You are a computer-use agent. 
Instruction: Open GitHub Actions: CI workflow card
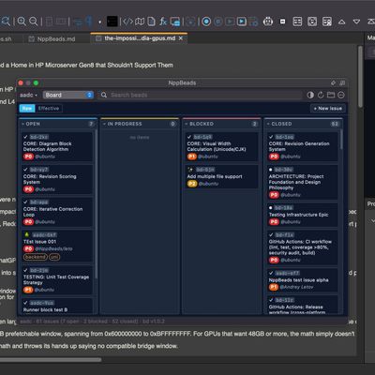pyautogui.click(x=303, y=247)
